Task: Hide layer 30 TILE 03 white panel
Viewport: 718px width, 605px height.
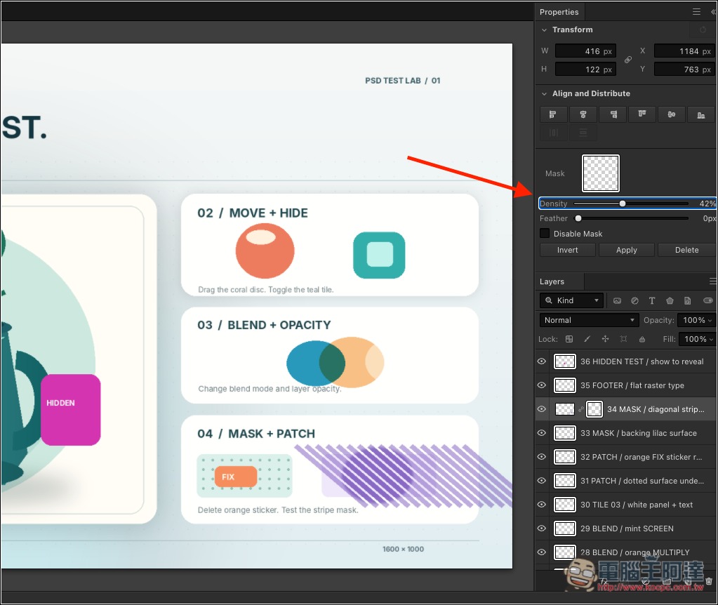Action: pyautogui.click(x=542, y=504)
